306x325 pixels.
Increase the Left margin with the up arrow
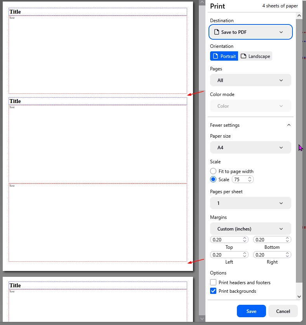click(x=245, y=253)
